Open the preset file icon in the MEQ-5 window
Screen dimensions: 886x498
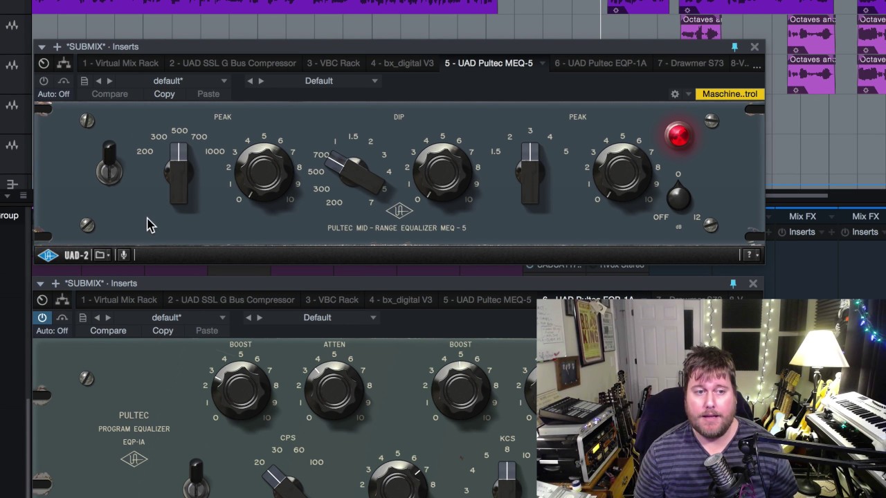(x=84, y=81)
